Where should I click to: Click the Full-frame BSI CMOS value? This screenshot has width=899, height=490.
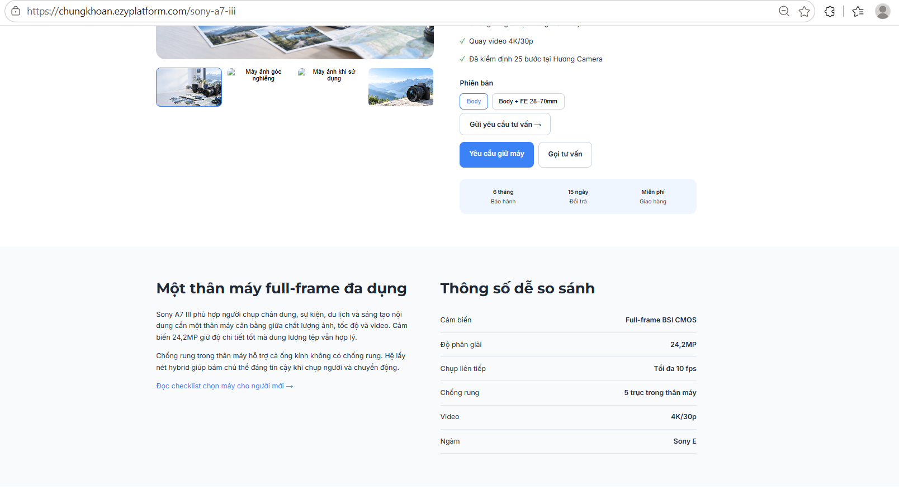pyautogui.click(x=661, y=320)
